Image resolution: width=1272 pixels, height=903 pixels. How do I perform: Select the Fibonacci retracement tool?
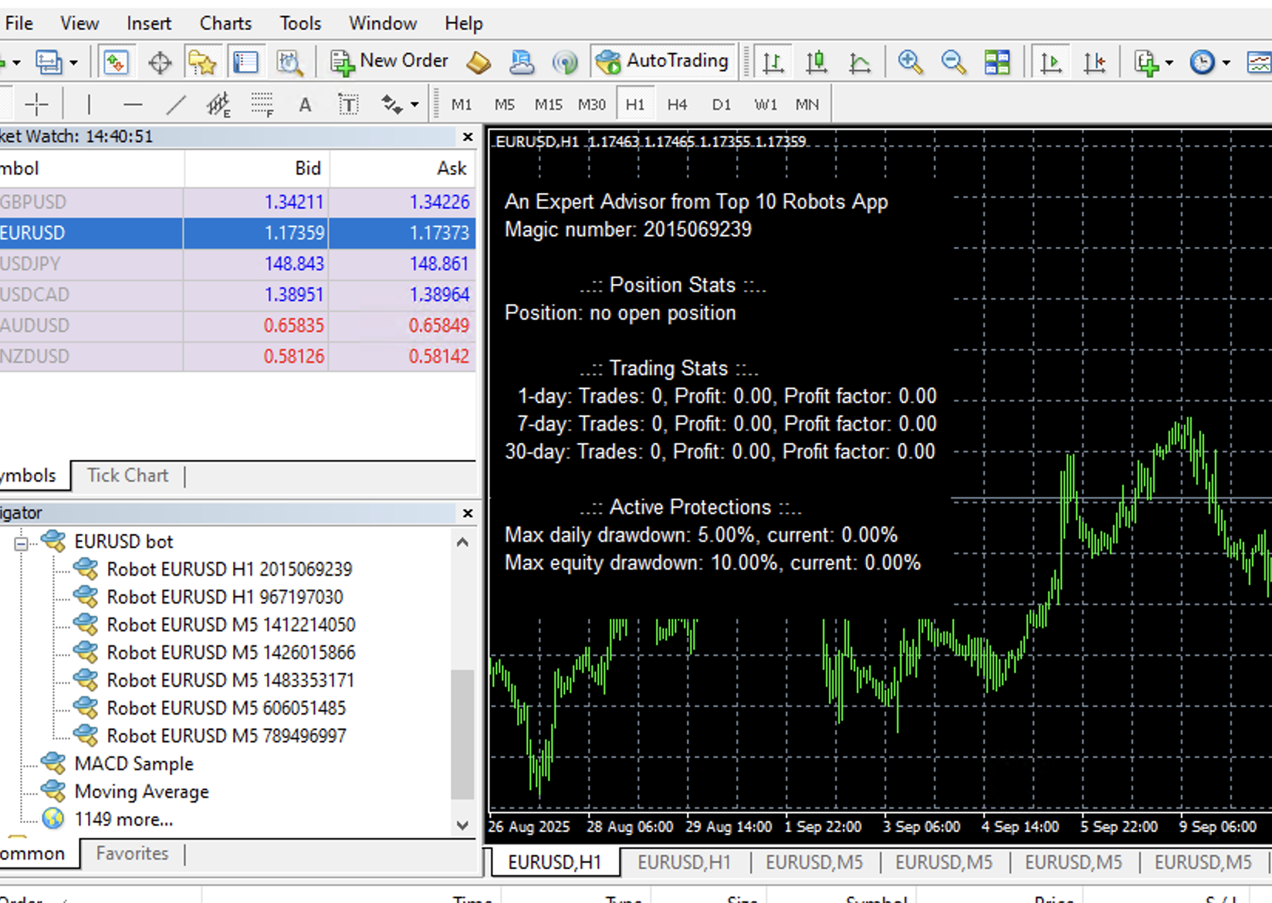[262, 104]
